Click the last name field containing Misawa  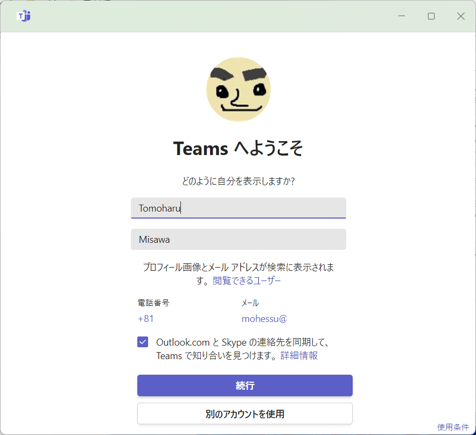coord(238,239)
